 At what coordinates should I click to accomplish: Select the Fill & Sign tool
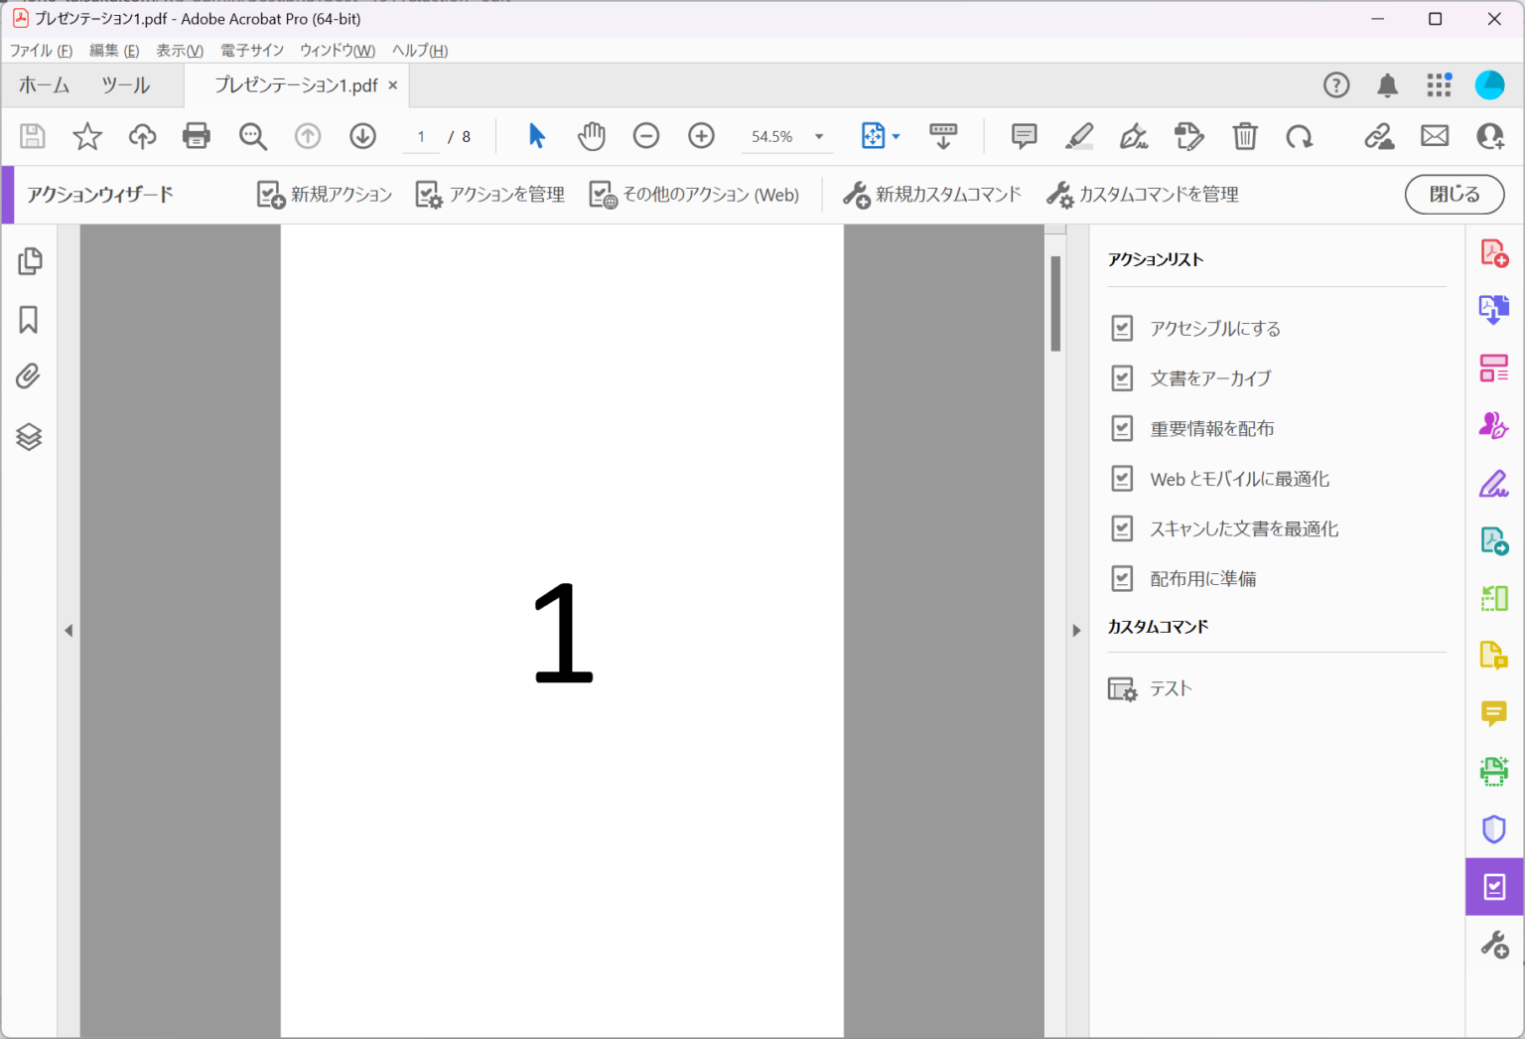click(x=1494, y=483)
